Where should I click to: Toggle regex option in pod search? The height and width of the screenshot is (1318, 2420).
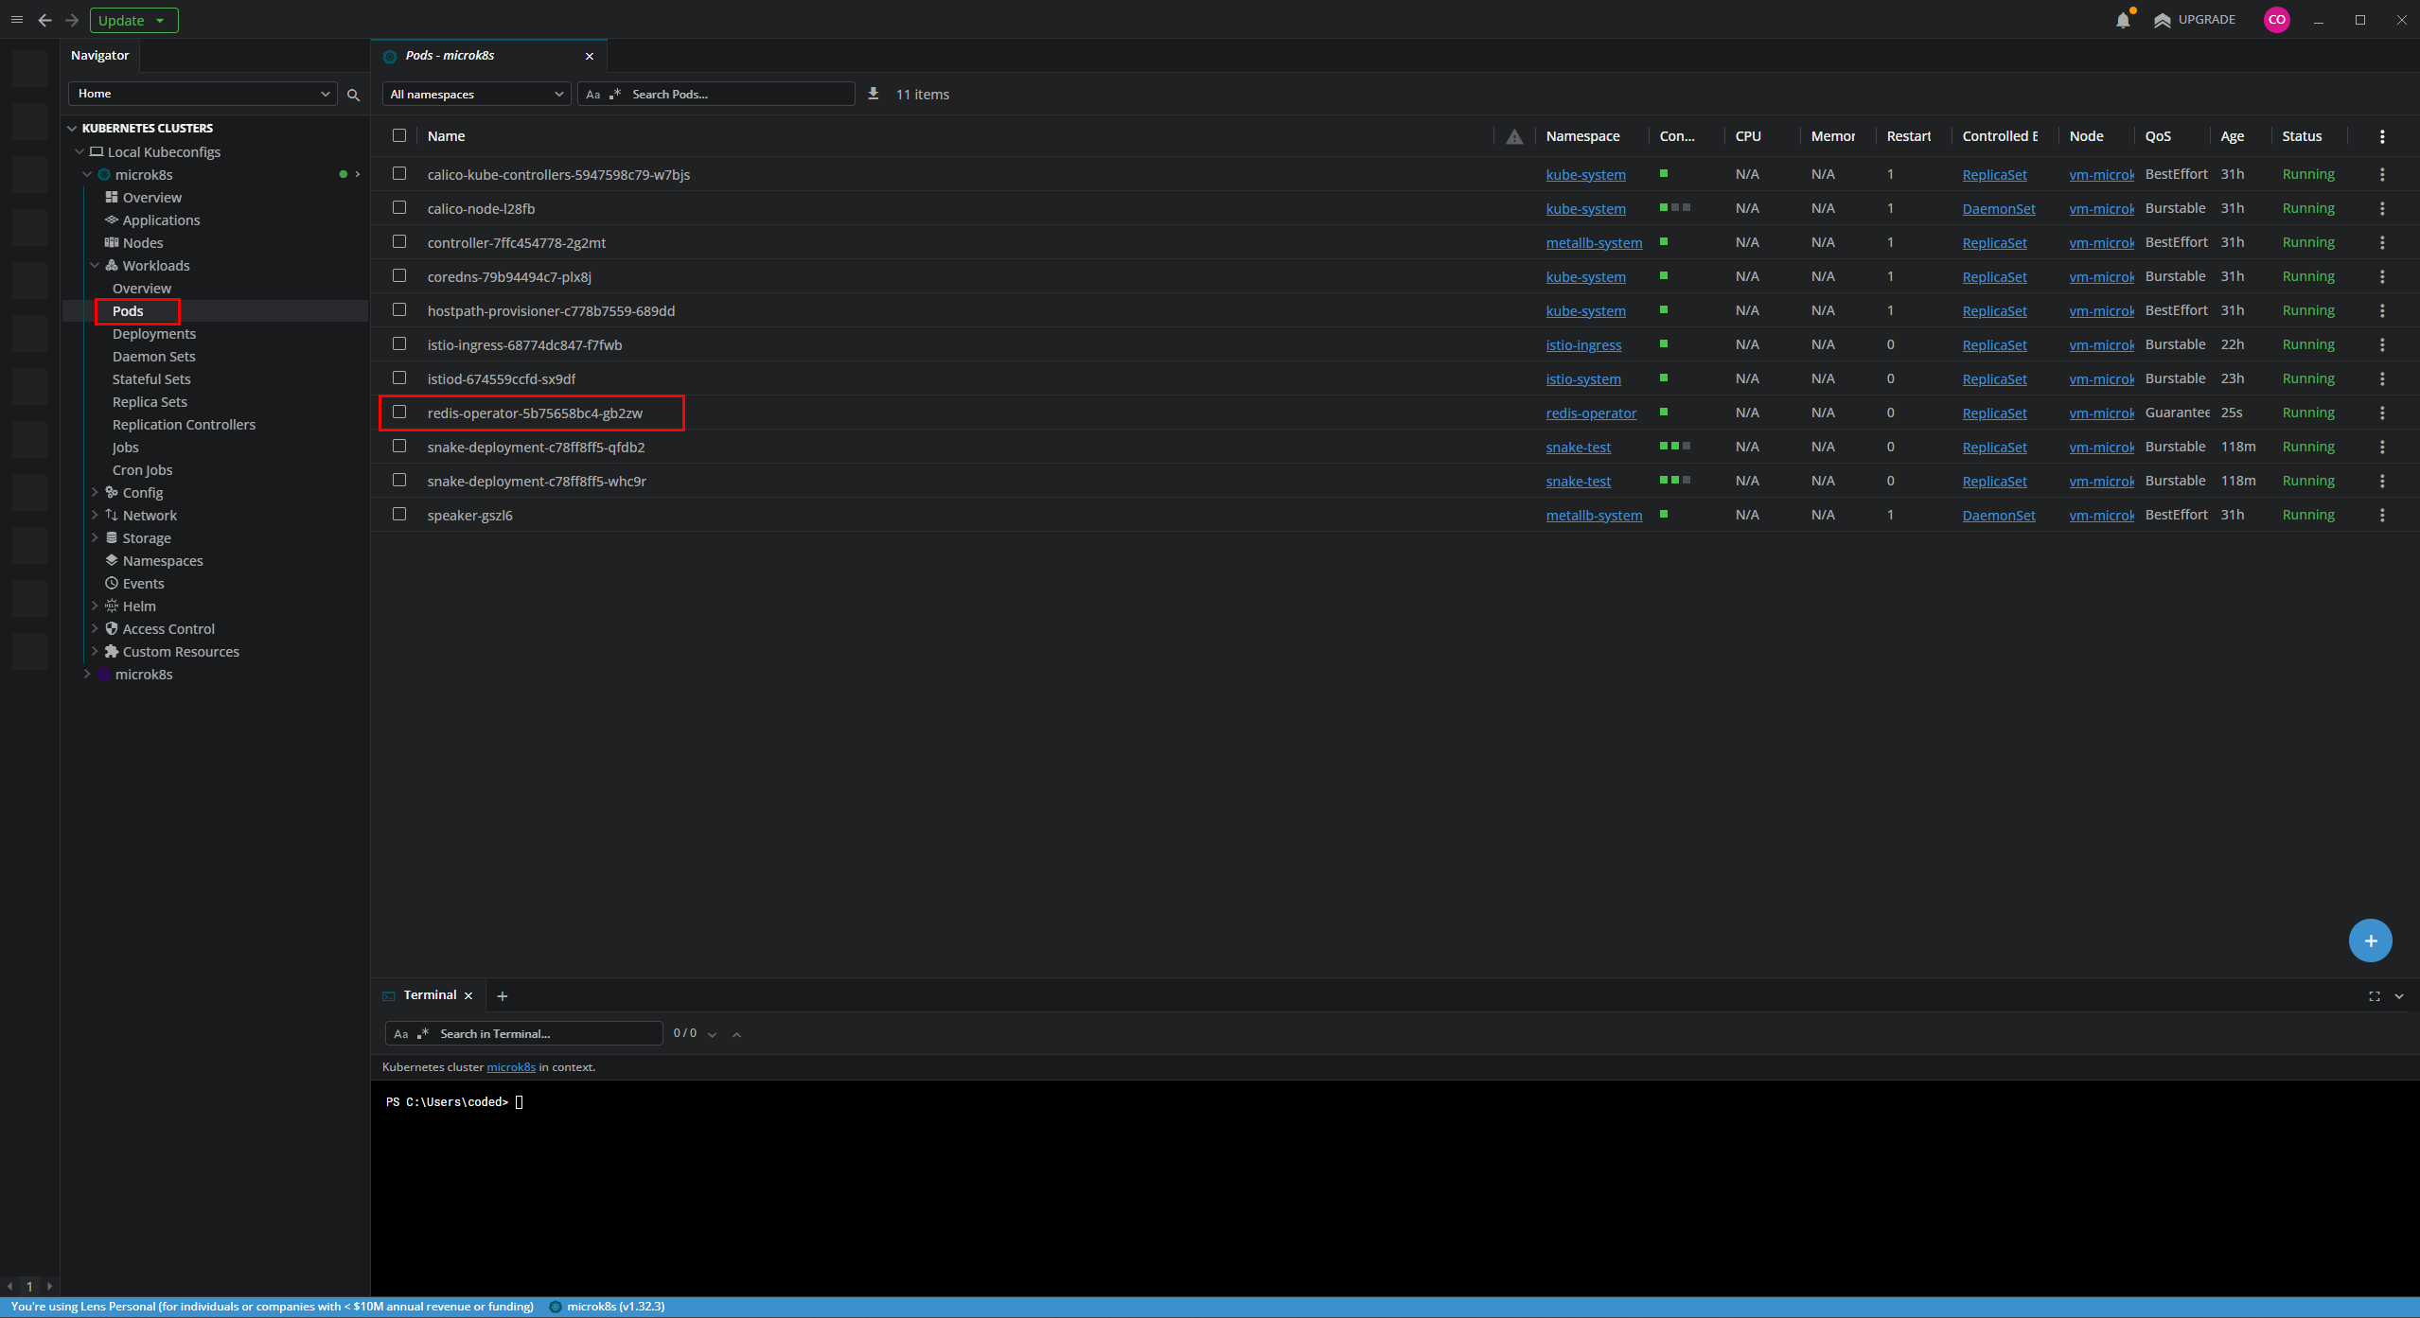pos(615,95)
